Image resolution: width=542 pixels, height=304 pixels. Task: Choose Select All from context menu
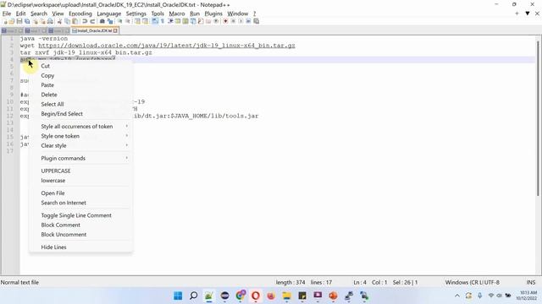tap(53, 104)
